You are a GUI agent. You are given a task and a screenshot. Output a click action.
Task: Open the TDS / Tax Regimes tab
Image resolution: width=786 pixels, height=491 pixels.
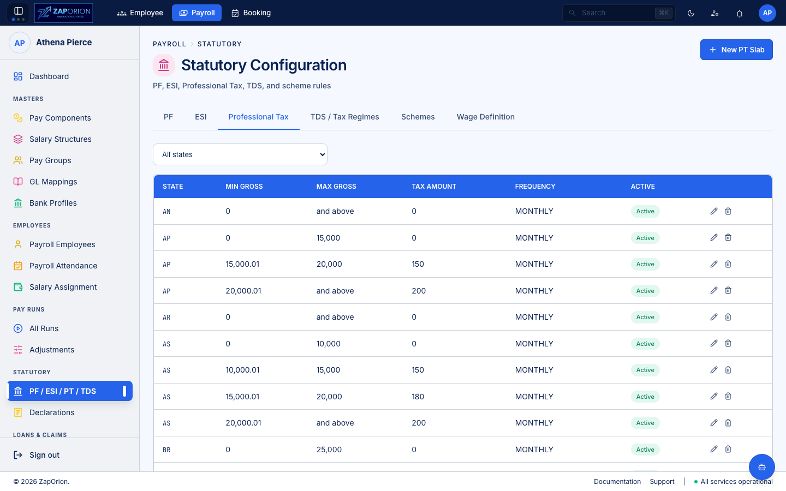[x=345, y=117]
